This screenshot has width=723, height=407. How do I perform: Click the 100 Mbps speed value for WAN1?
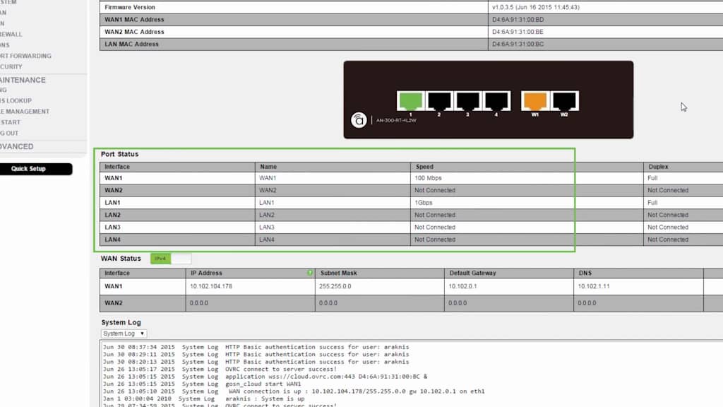[x=428, y=178]
